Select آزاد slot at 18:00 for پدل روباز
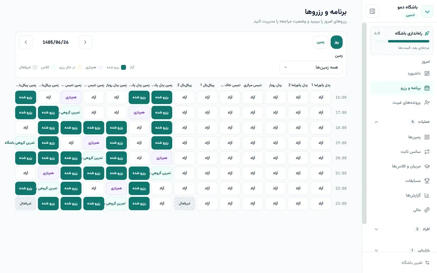This screenshot has height=273, width=437. (x=275, y=128)
